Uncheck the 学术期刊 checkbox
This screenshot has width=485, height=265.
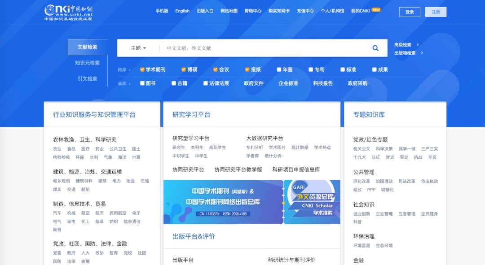142,70
